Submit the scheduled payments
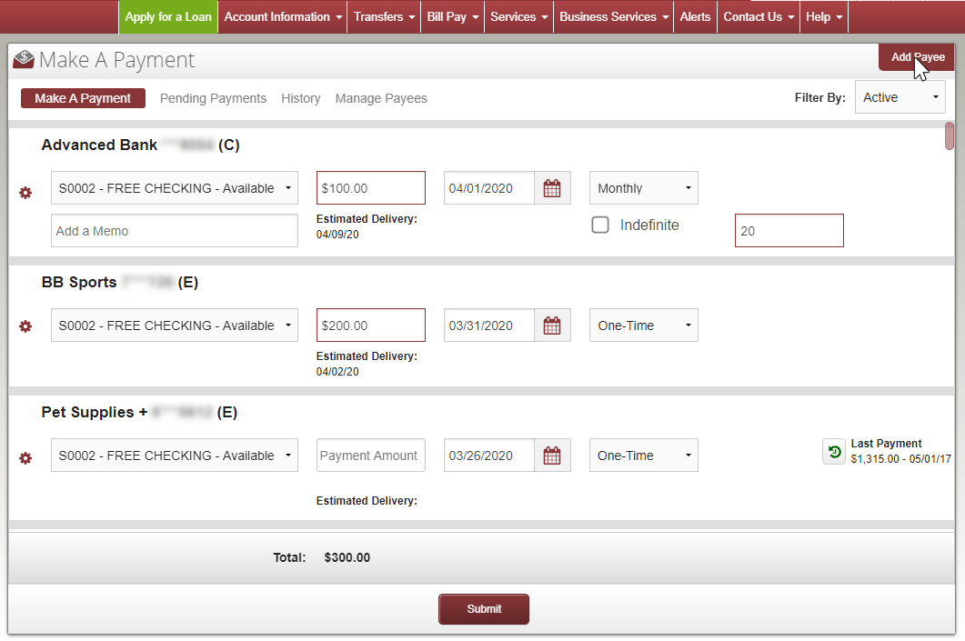The image size is (965, 641). coord(483,609)
